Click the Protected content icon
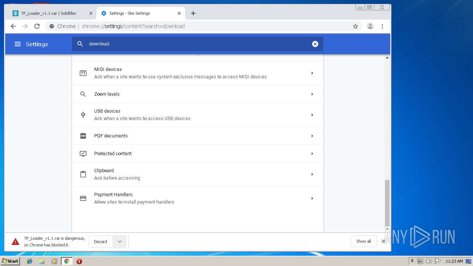The image size is (473, 266). tap(83, 154)
